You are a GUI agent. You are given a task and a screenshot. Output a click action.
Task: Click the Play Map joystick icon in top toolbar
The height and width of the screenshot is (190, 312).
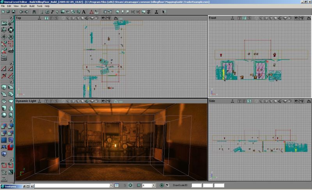coord(157,12)
